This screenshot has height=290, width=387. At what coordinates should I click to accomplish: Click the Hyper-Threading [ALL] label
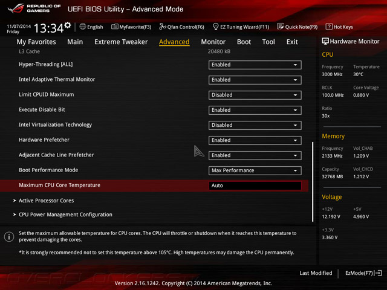(x=46, y=65)
